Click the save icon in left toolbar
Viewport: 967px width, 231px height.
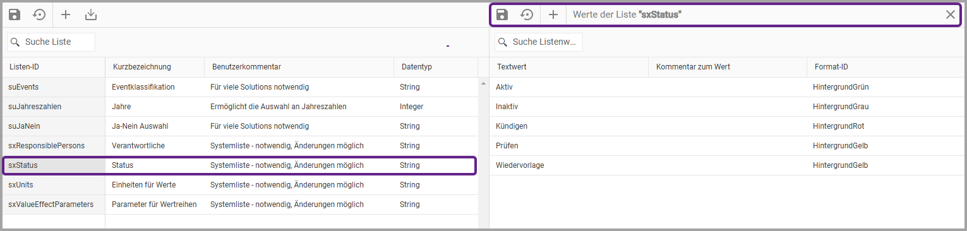[x=15, y=15]
